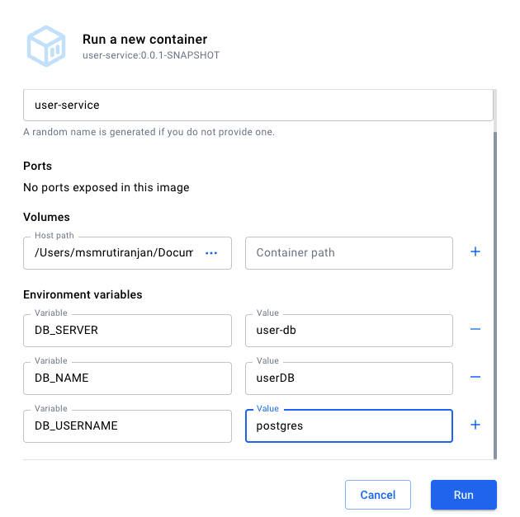Edit the DB_SERVER variable name field
The height and width of the screenshot is (517, 520).
[x=127, y=331]
